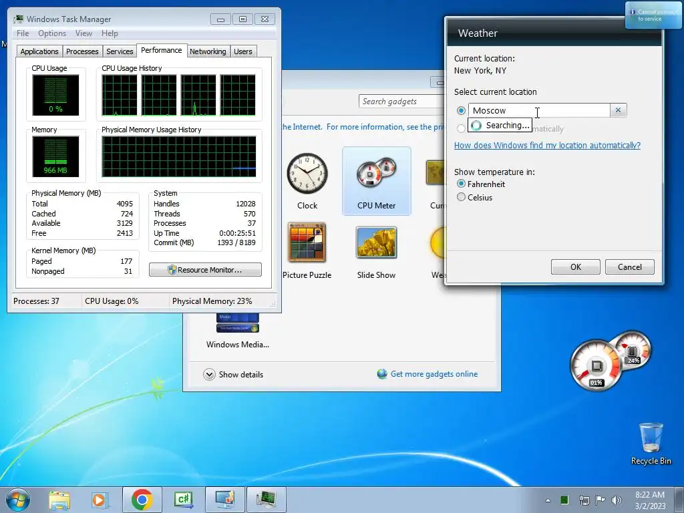
Task: Click the Physical Memory Usage History graph
Action: click(x=179, y=156)
